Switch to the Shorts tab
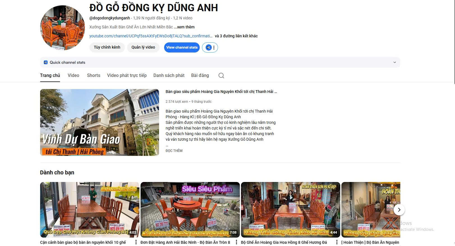This screenshot has width=455, height=246. (x=93, y=75)
